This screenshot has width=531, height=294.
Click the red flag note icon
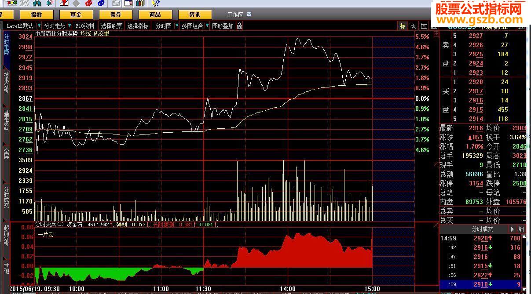pos(64,3)
